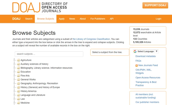Click the Education folder icon
This screenshot has width=172, height=105.
[x=18, y=72]
